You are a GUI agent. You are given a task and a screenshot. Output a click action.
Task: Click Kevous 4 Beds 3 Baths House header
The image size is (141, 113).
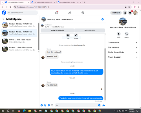(60, 19)
